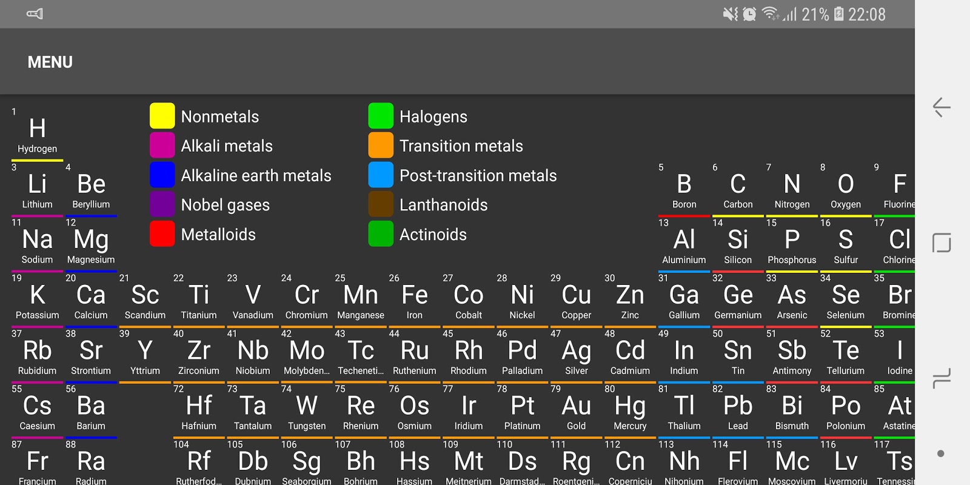
Task: Tap the Wi-Fi icon in status bar
Action: coord(769,13)
